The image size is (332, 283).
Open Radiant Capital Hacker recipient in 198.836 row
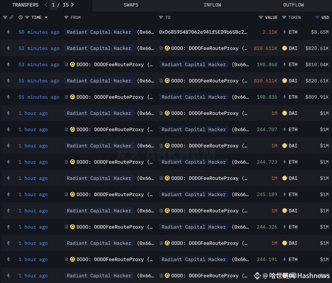point(194,97)
